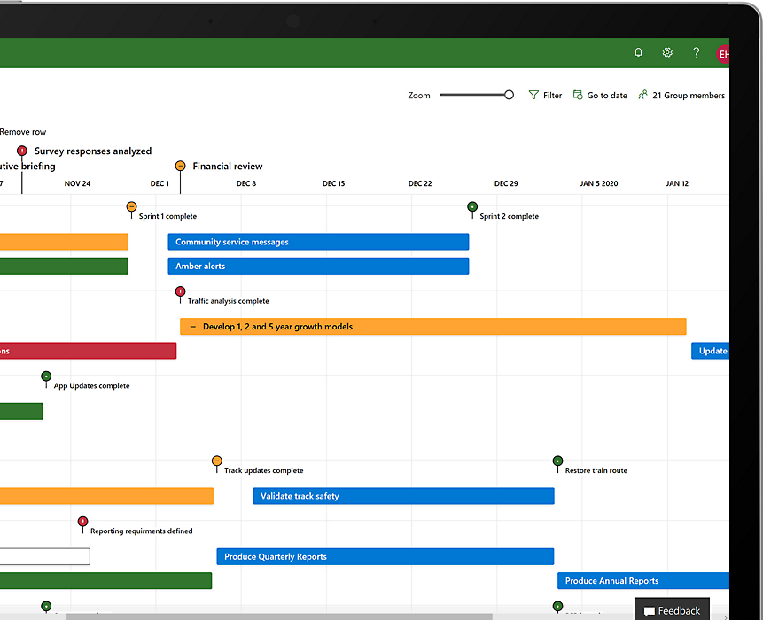Click the Survey responses analyzed milestone pin
The width and height of the screenshot is (763, 620).
click(x=22, y=151)
